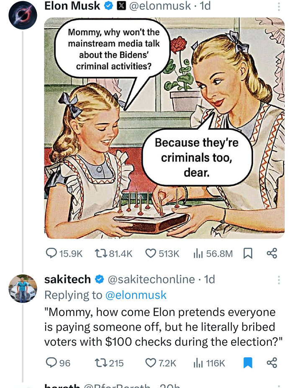Click Elon Musk's verified badge
The height and width of the screenshot is (388, 293).
pyautogui.click(x=109, y=6)
